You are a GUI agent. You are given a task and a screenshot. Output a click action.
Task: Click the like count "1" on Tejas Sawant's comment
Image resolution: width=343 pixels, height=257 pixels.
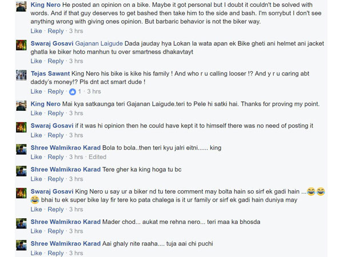[x=79, y=91]
